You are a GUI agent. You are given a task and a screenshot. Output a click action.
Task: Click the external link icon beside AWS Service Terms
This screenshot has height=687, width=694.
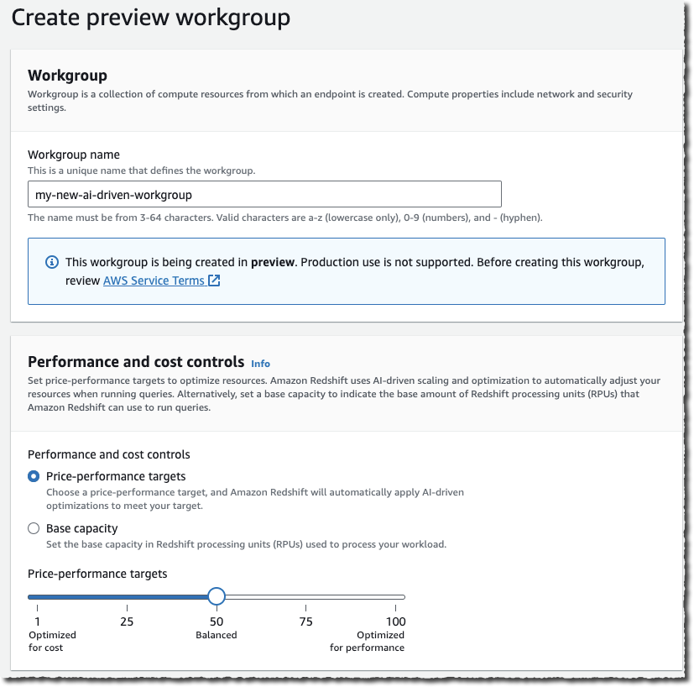[x=212, y=280]
